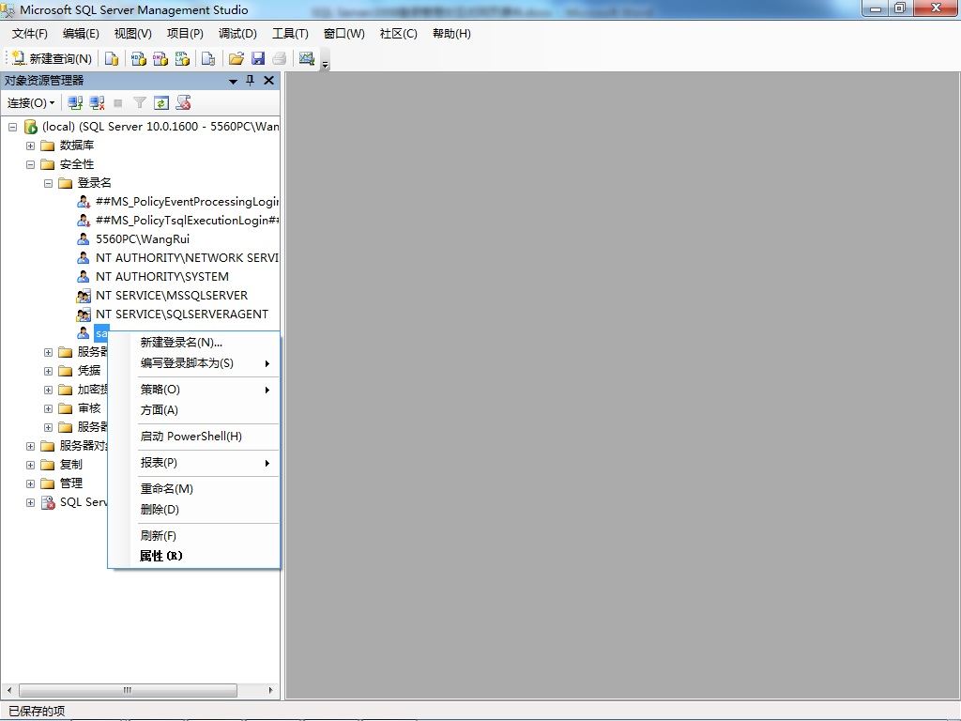Toggle the Object Explorer auto-hide pin
The height and width of the screenshot is (721, 961).
coord(250,81)
